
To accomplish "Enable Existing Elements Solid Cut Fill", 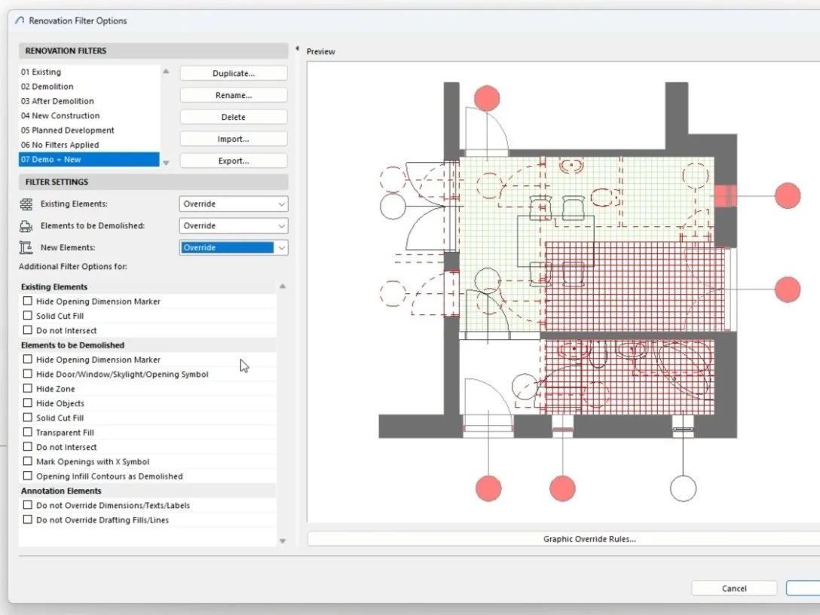I will (x=28, y=316).
